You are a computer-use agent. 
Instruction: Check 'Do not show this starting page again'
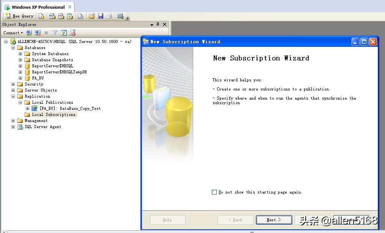pos(214,192)
